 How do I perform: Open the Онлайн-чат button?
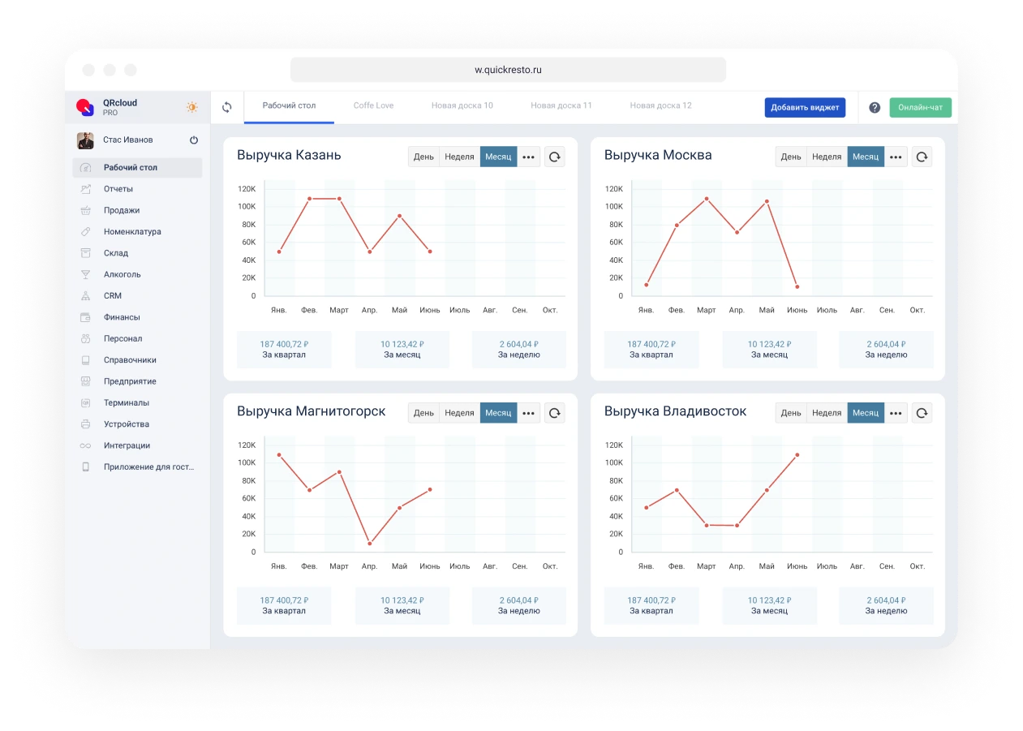click(920, 107)
